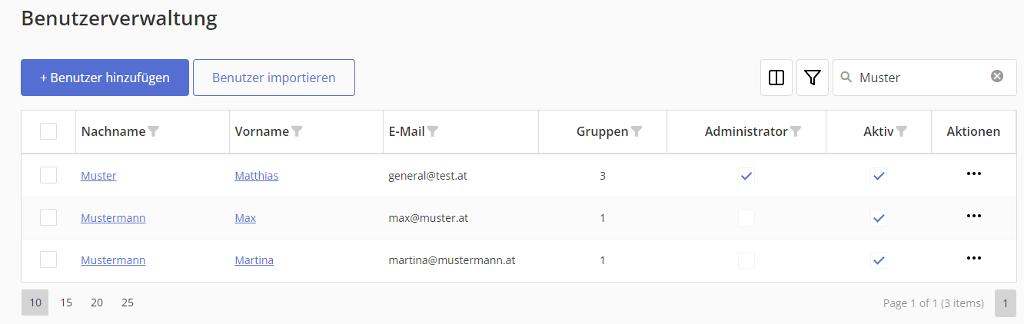This screenshot has height=324, width=1024.
Task: Click Benutzer importieren button
Action: coord(274,78)
